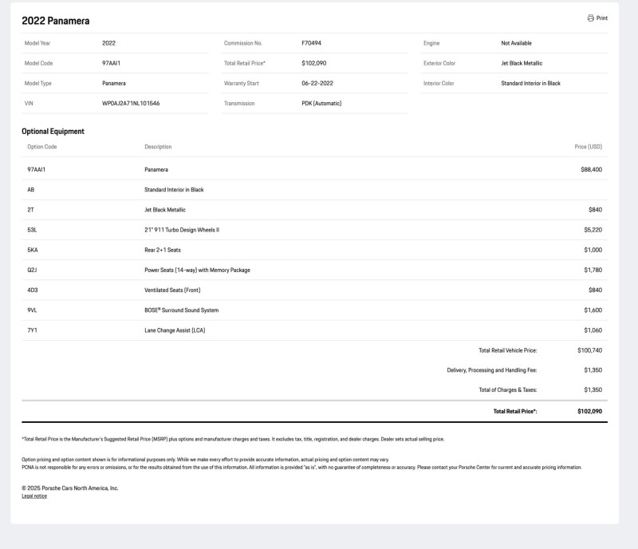This screenshot has width=638, height=549.
Task: Select the $840 price for Jet Black Metallic
Action: coord(595,210)
